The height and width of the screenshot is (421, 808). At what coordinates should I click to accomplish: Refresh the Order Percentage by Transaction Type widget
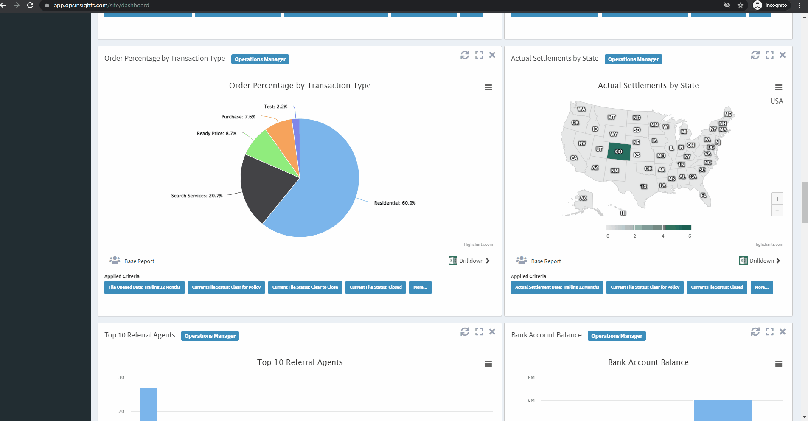pos(465,55)
